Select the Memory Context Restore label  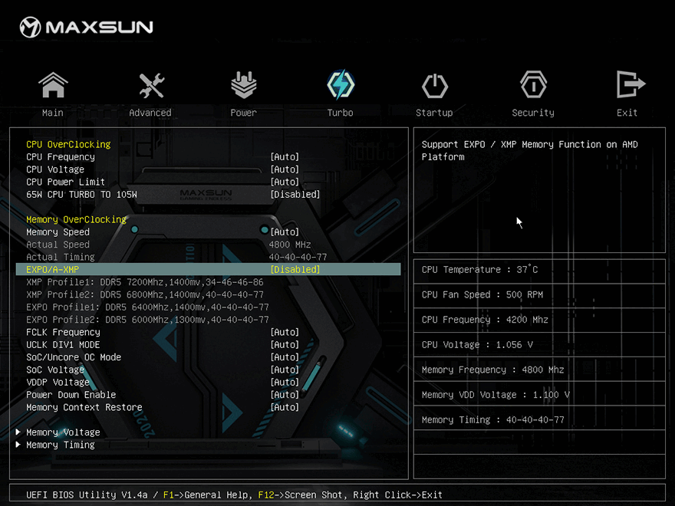(84, 407)
